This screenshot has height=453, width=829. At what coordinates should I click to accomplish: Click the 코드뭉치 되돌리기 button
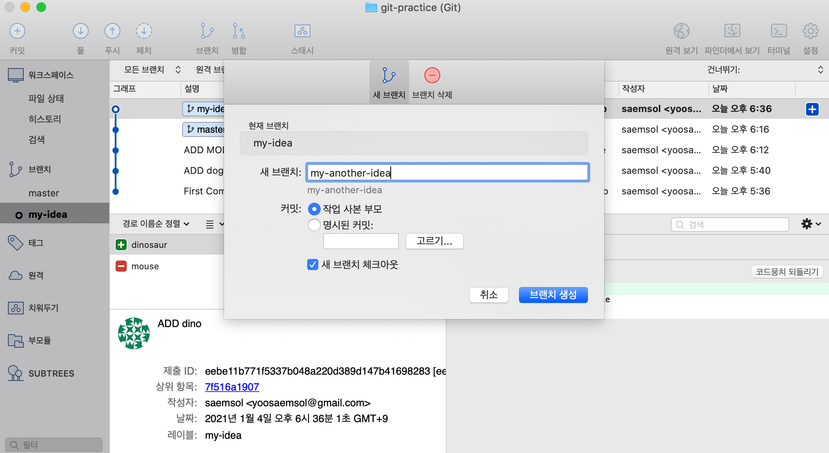[787, 272]
